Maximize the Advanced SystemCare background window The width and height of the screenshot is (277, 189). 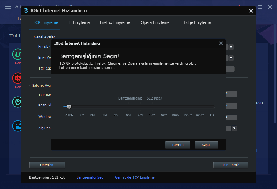tap(260, 7)
